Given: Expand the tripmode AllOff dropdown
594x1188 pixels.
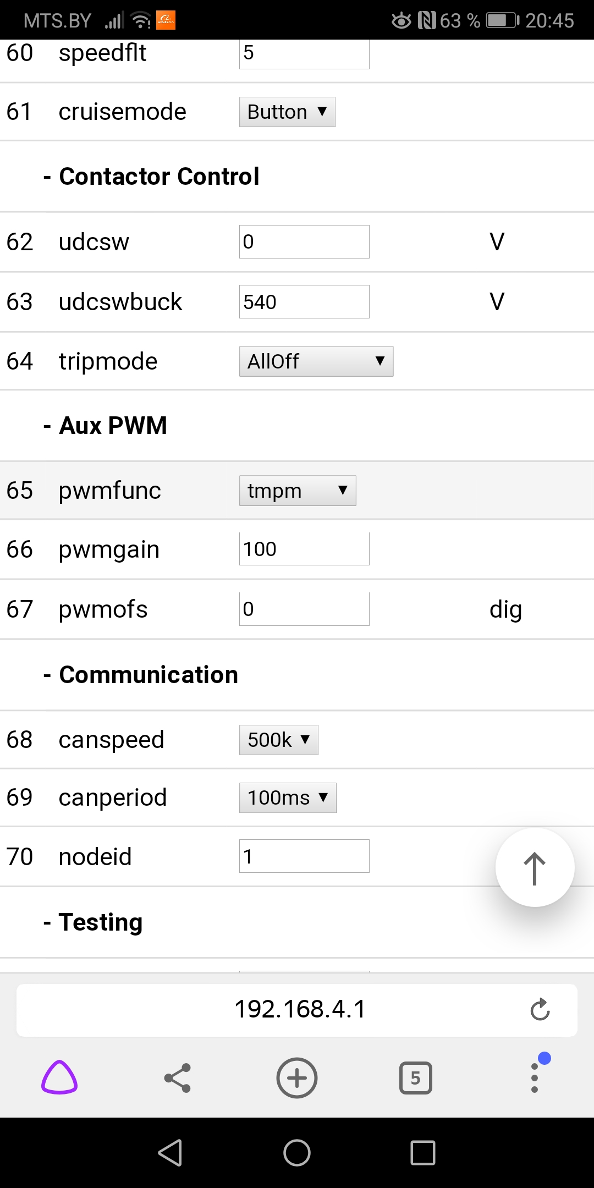Looking at the screenshot, I should coord(316,361).
